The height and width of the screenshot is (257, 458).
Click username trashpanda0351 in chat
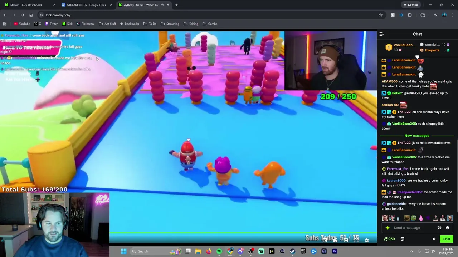coord(409,192)
